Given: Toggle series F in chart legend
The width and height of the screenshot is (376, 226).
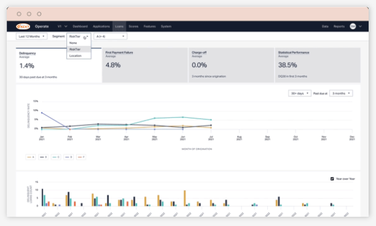Looking at the screenshot, I should click(81, 157).
